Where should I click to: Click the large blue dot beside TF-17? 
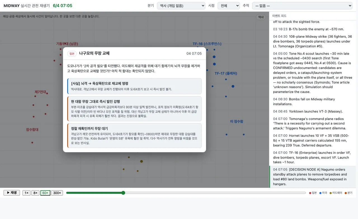[233, 86]
